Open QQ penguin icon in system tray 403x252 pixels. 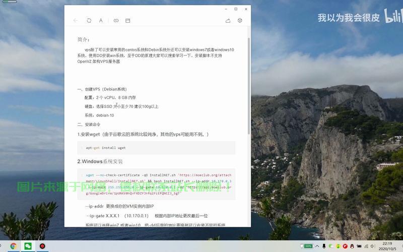click(352, 246)
